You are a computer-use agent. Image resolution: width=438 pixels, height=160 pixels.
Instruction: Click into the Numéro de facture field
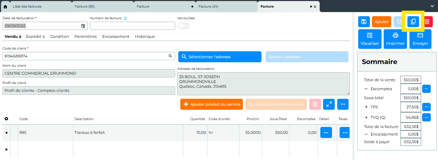pyautogui.click(x=132, y=26)
